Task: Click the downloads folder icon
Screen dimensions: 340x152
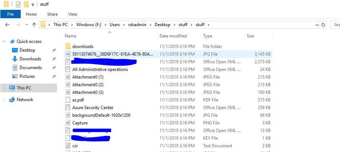Action: [x=68, y=47]
